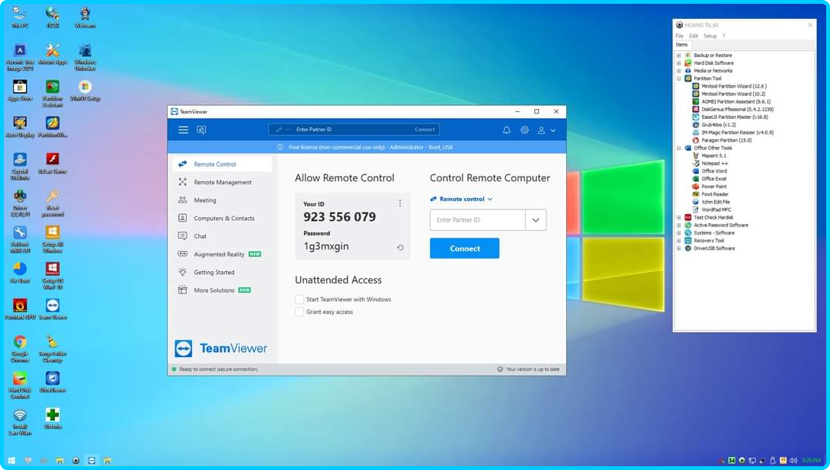The height and width of the screenshot is (470, 830).
Task: Enable Start TeamViewer with Windows
Action: [299, 299]
